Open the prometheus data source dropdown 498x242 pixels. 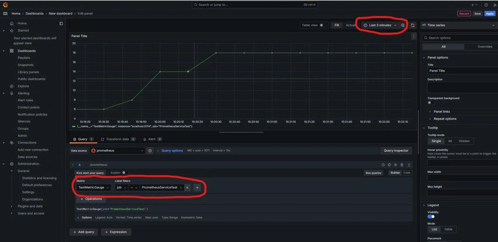coord(117,151)
